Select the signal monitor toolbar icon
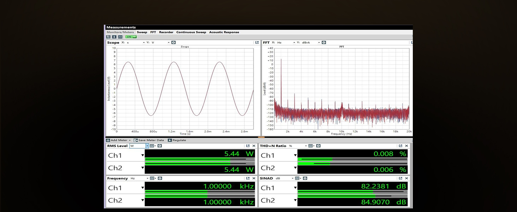Screen dimensions: 517x212 pyautogui.click(x=120, y=37)
